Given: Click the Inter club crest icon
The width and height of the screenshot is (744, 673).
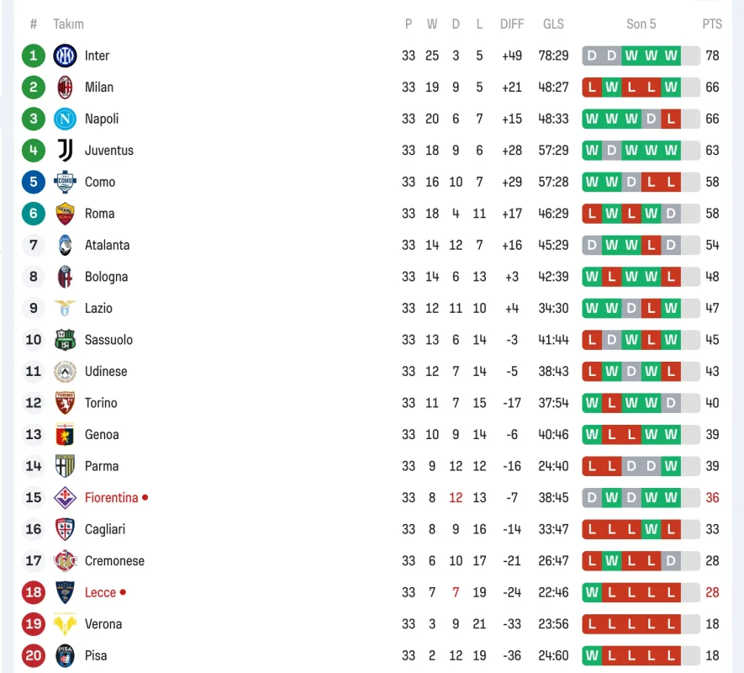Looking at the screenshot, I should 65,56.
